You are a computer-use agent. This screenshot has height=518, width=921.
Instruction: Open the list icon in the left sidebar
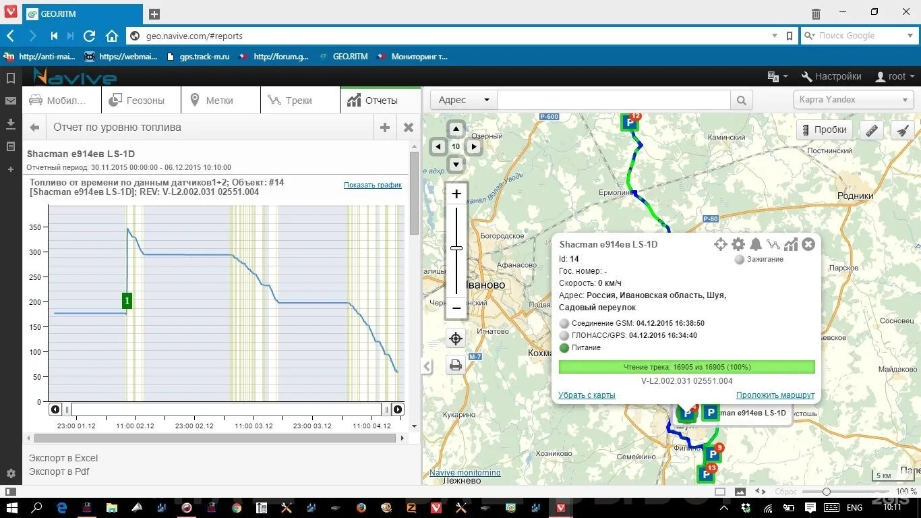click(x=11, y=146)
